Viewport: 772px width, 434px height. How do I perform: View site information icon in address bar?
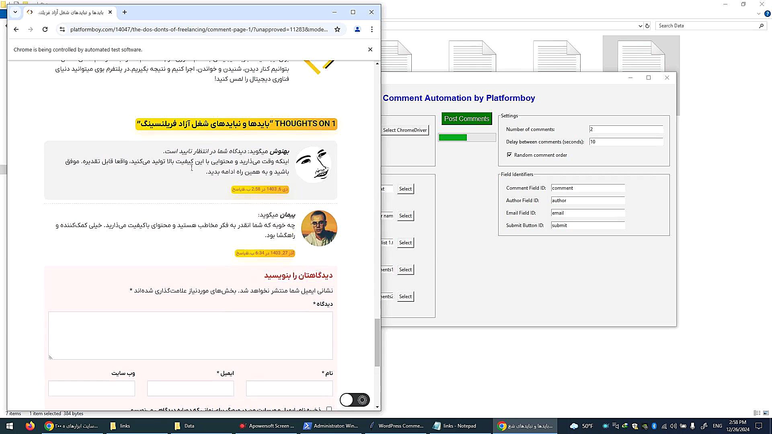(x=62, y=29)
